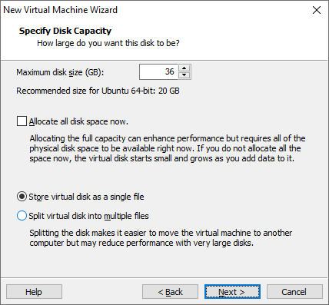
Task: Choose Split virtual disk into multiple files
Action: coord(22,216)
